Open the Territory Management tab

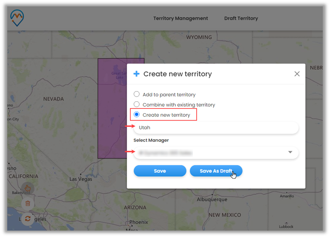tap(181, 18)
